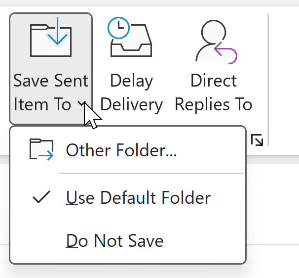Screen dimensions: 299x278
Task: Click the Save Sent text line of the button
Action: [x=51, y=81]
